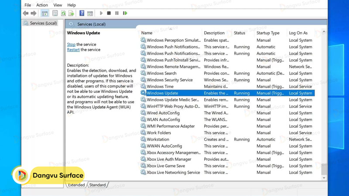Open the File menu
Viewport: 349px width, 196px height.
(x=27, y=5)
